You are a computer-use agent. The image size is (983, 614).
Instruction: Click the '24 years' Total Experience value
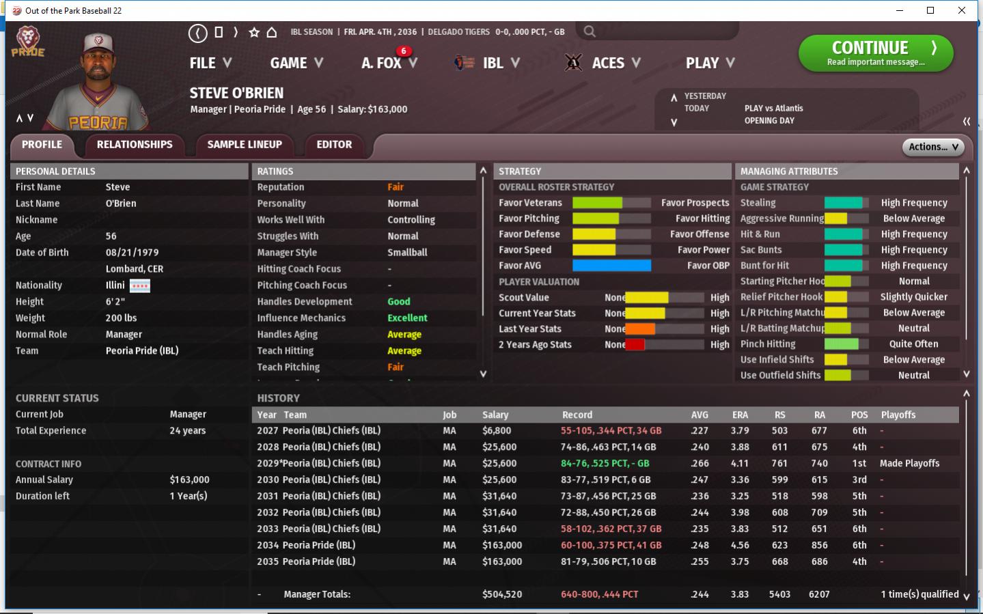(188, 430)
